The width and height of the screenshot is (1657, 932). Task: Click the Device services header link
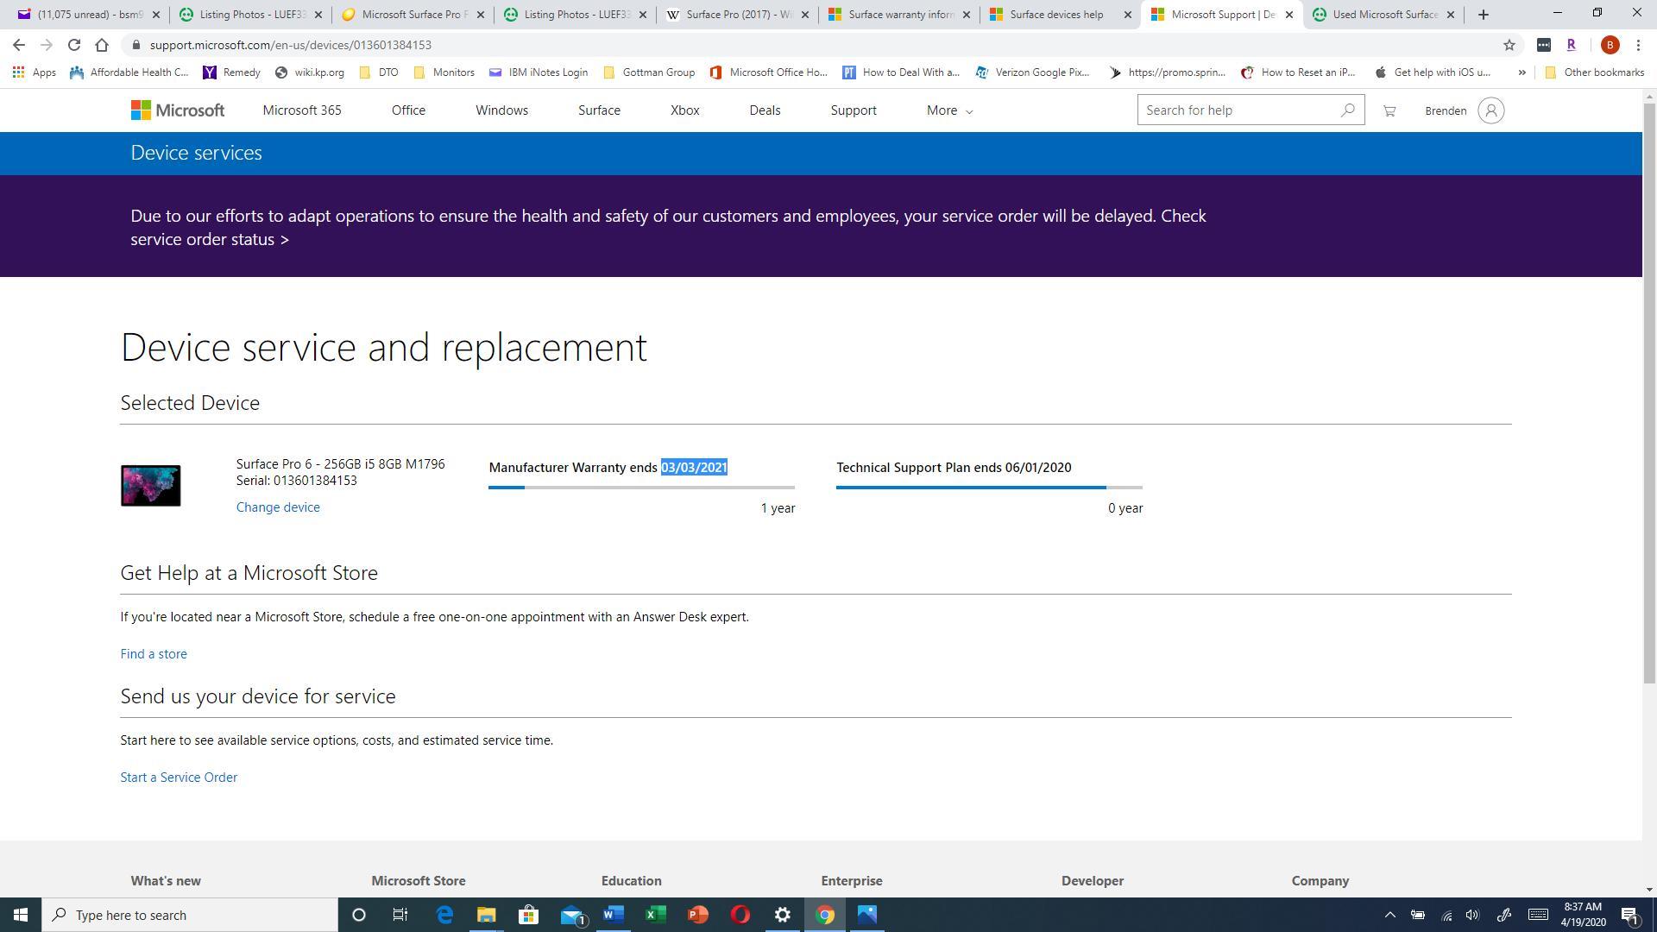196,153
